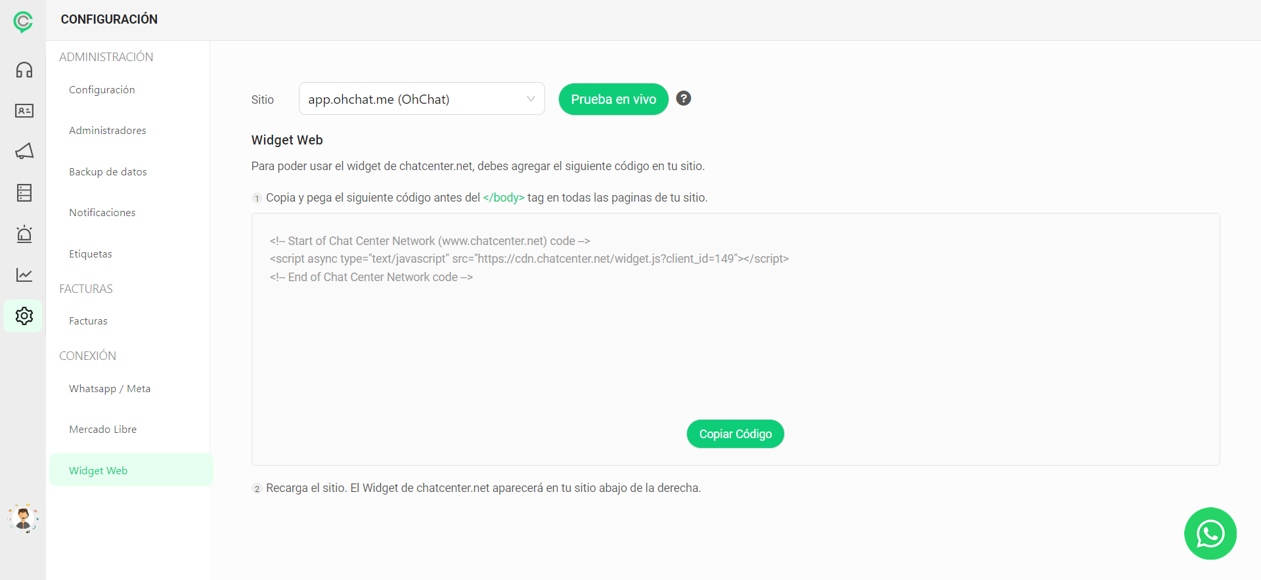This screenshot has height=580, width=1261.
Task: Click the ADMINISTRACIÓN section label
Action: click(106, 57)
